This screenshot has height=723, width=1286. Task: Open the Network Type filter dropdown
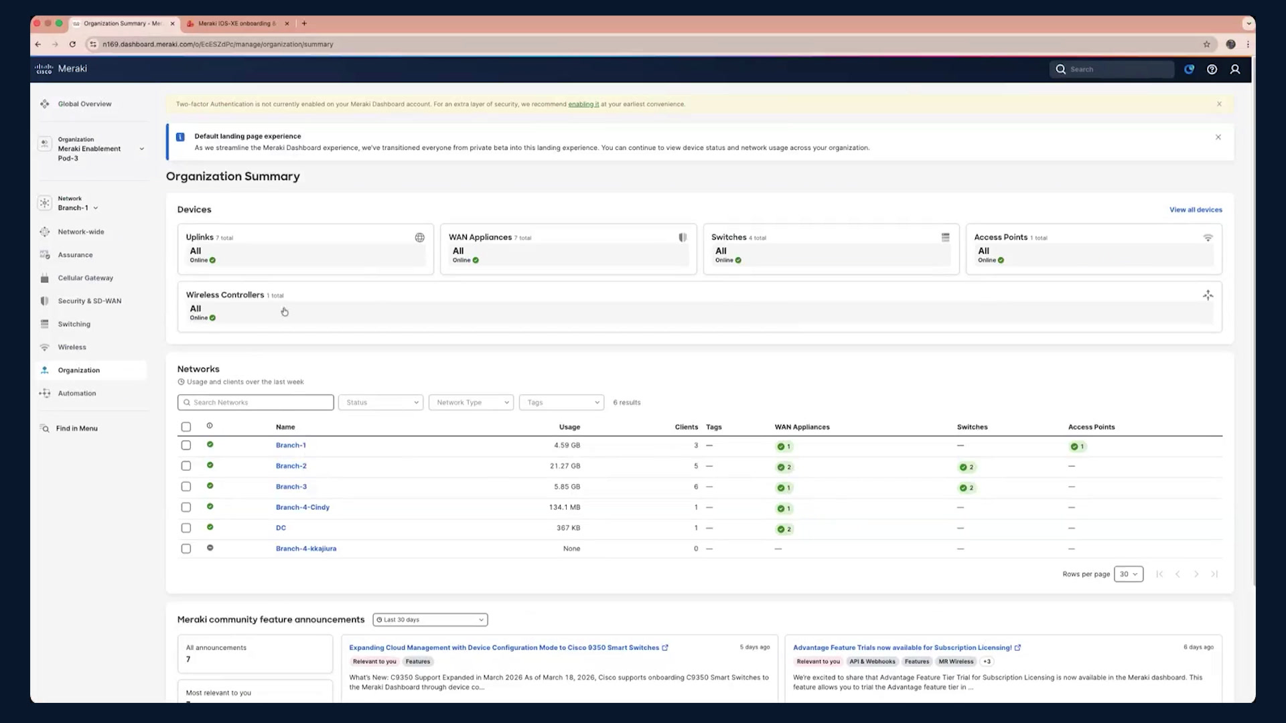tap(471, 402)
